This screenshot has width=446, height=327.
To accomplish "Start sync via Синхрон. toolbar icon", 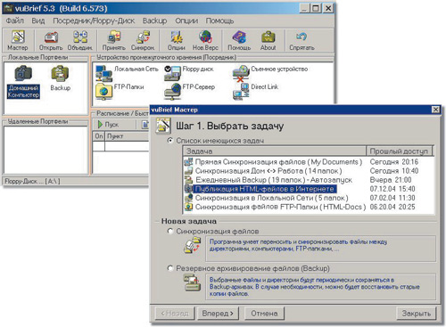I will click(x=143, y=40).
